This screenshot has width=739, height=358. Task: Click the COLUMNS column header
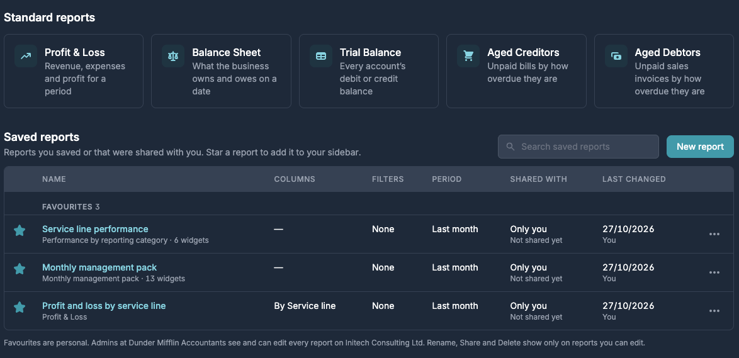[295, 179]
